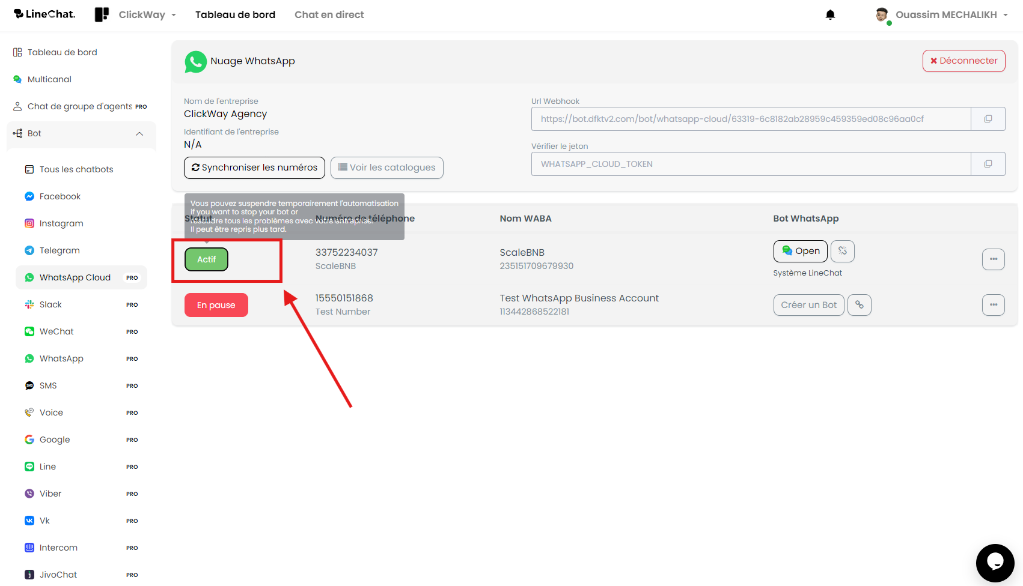1023x586 pixels.
Task: Click WABA ID 113442868522181
Action: [534, 312]
